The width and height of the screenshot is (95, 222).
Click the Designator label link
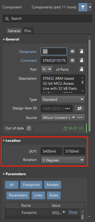click(x=28, y=52)
